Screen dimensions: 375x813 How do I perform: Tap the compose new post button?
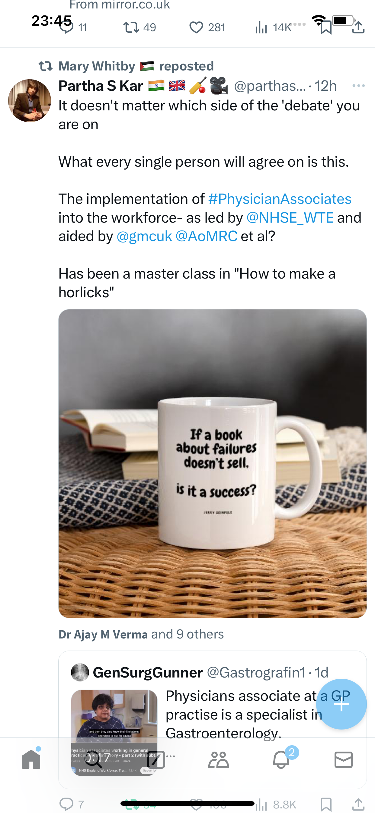pos(341,704)
